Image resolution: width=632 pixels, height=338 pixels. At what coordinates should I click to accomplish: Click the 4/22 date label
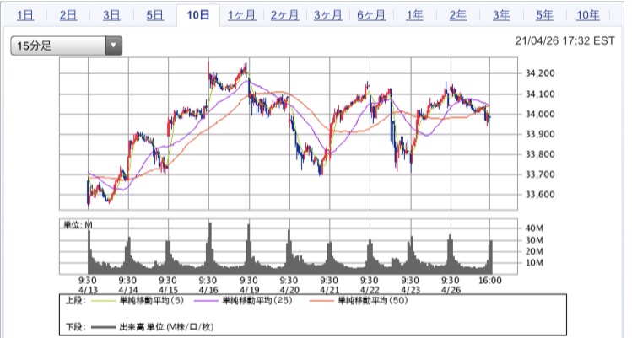tap(370, 290)
